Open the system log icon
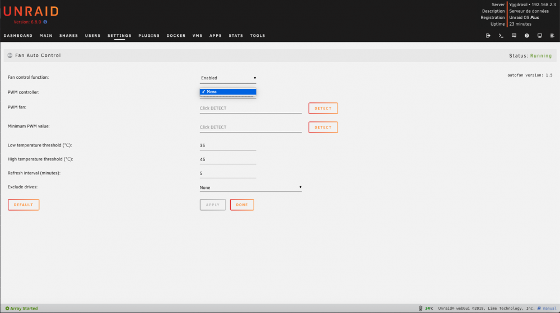Viewport: 560px width, 313px height. pos(552,36)
